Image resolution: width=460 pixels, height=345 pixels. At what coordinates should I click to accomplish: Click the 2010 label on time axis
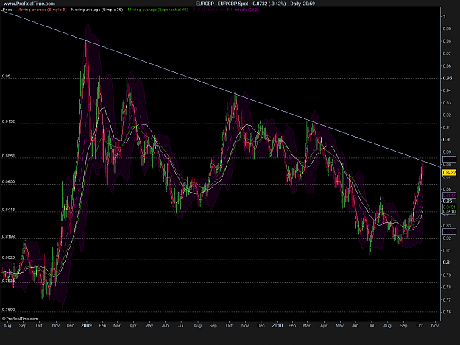(x=277, y=325)
